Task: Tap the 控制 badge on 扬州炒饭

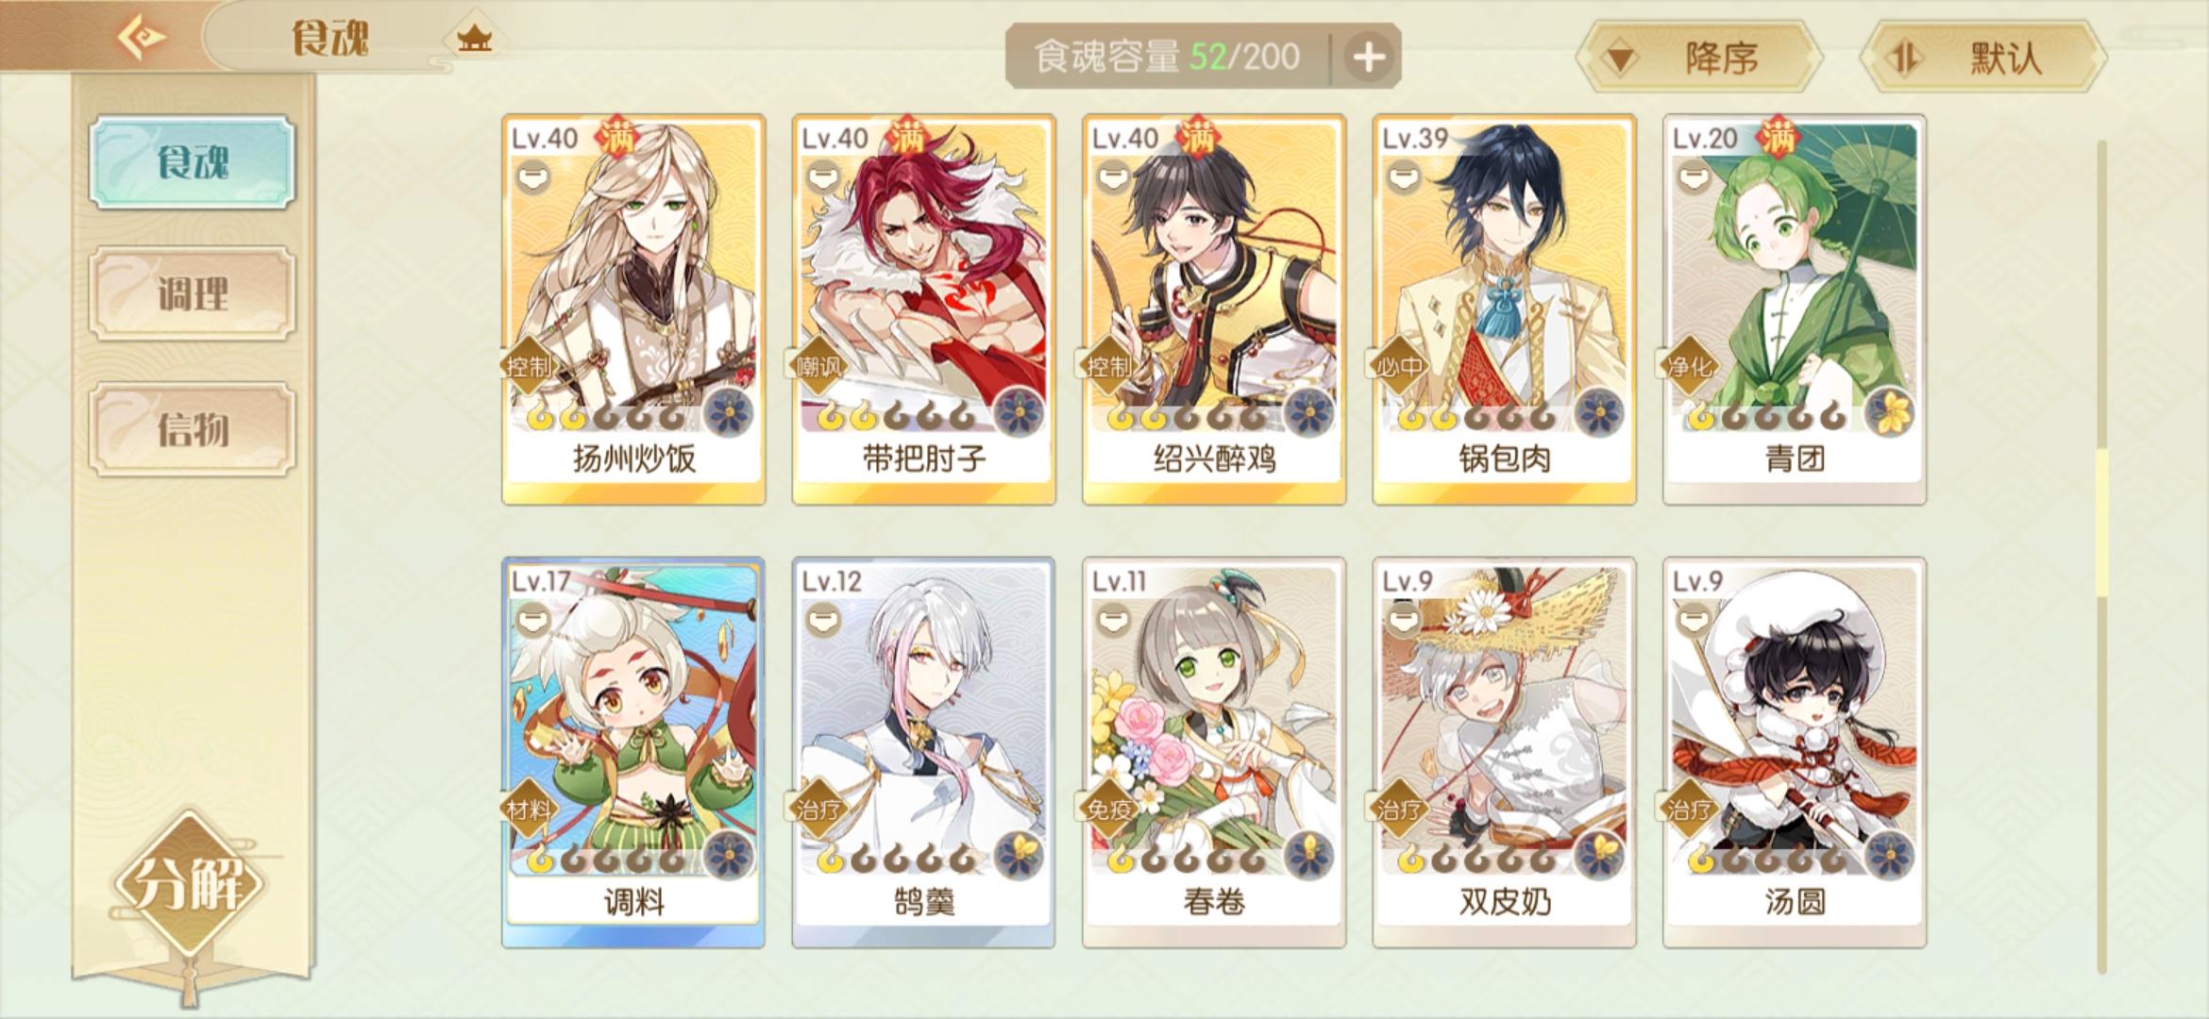Action: [x=529, y=365]
